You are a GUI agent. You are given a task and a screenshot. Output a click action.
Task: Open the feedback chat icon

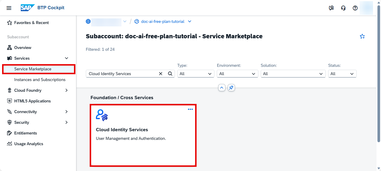click(331, 8)
